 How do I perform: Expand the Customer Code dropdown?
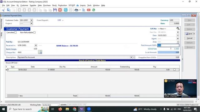(32, 20)
